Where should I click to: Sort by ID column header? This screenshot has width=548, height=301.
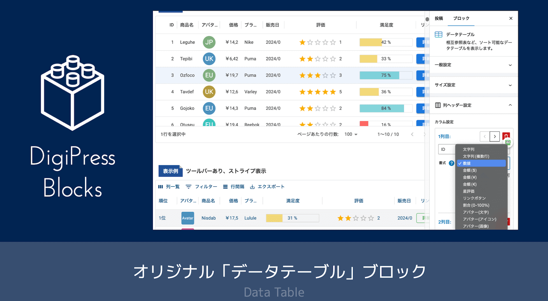pos(171,25)
